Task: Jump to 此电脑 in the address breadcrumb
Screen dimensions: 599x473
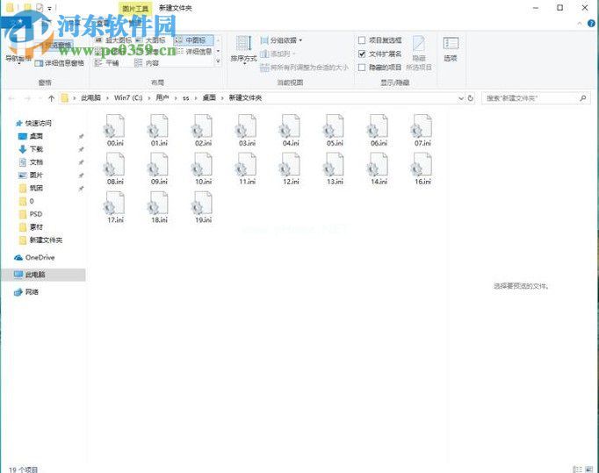Action: click(x=91, y=98)
